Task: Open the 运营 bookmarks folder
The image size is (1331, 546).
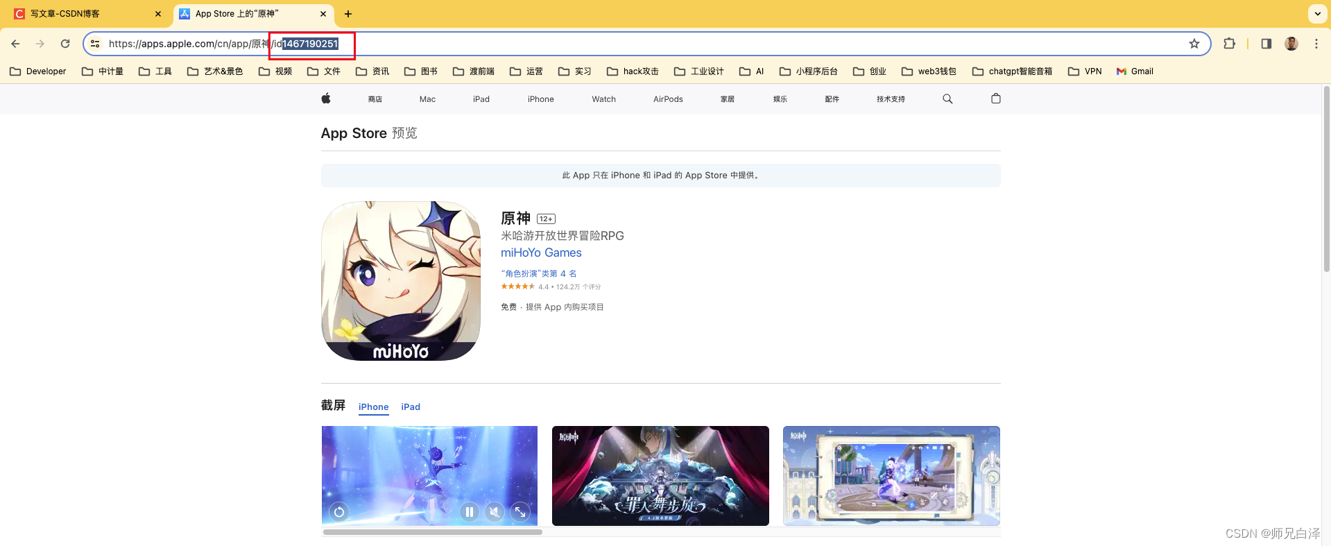Action: 526,71
